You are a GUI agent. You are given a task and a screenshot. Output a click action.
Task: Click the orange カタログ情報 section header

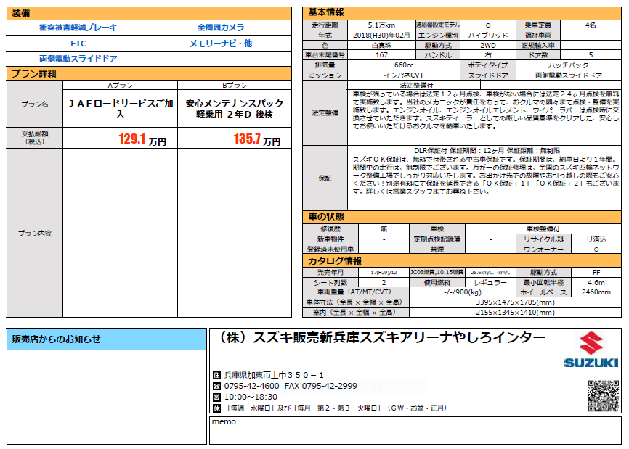462,260
